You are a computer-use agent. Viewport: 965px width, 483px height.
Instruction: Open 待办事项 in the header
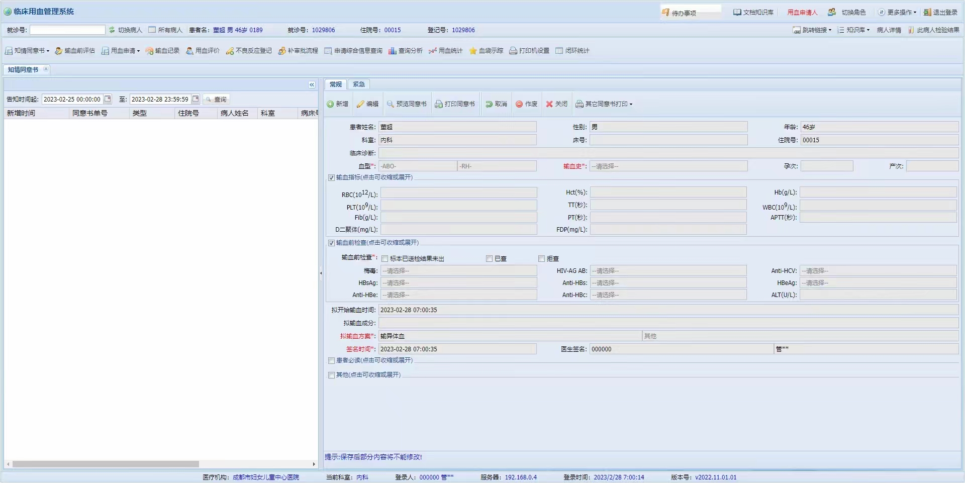[691, 13]
